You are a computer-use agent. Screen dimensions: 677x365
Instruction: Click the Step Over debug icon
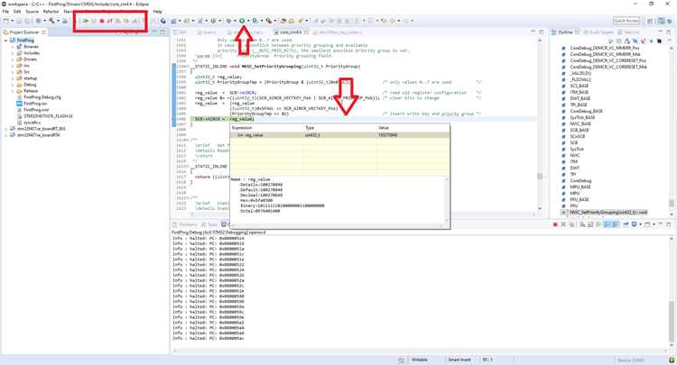click(126, 21)
